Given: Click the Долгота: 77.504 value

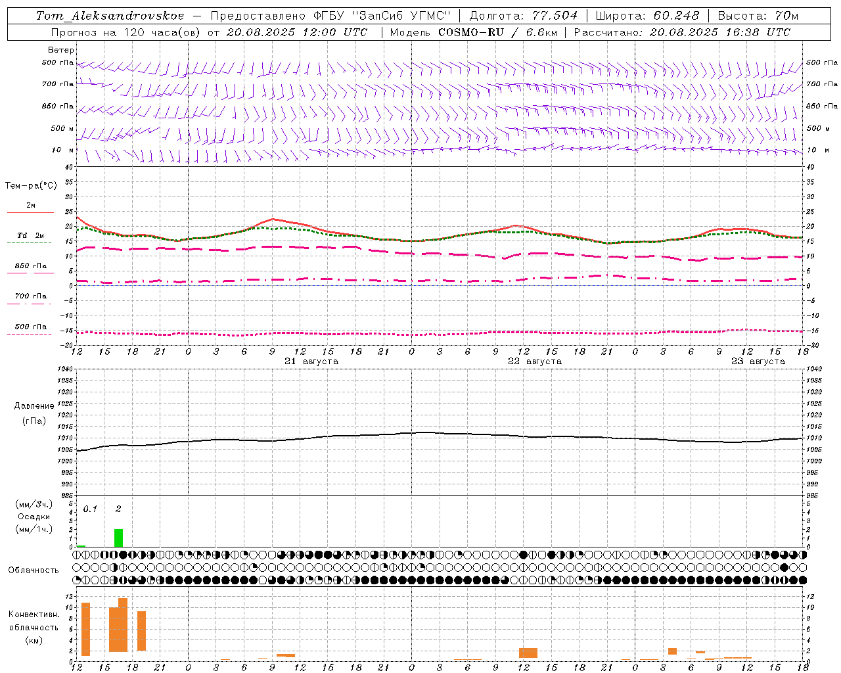Looking at the screenshot, I should point(524,16).
